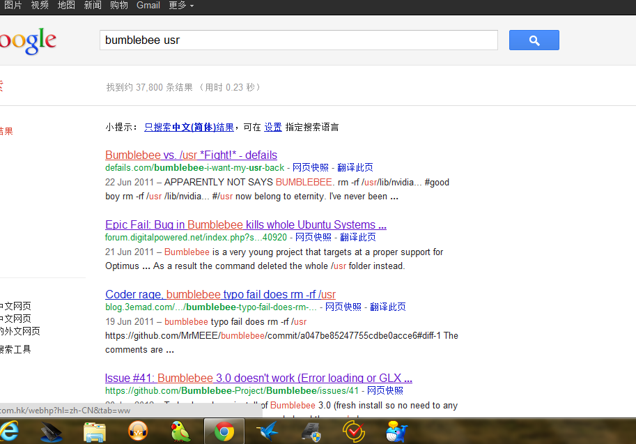Open Internet Explorer from the taskbar
Image resolution: width=636 pixels, height=444 pixels.
[x=9, y=431]
